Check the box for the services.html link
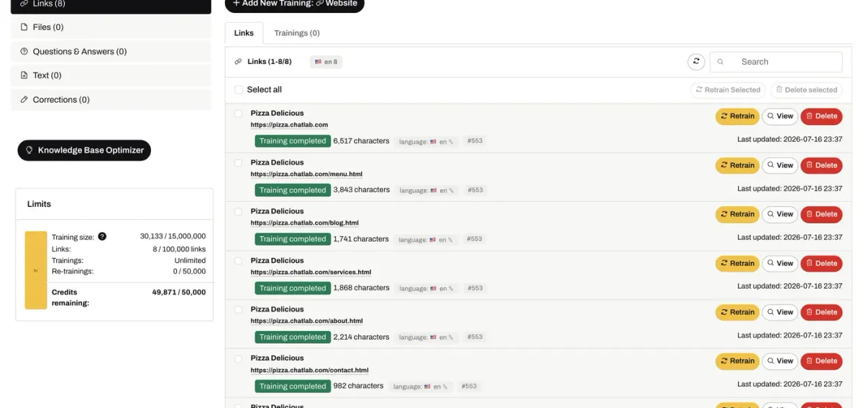The width and height of the screenshot is (863, 408). coord(239,261)
